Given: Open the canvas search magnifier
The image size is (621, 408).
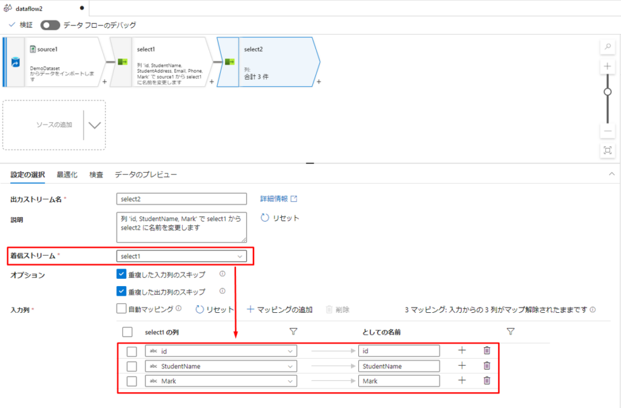Looking at the screenshot, I should point(608,47).
